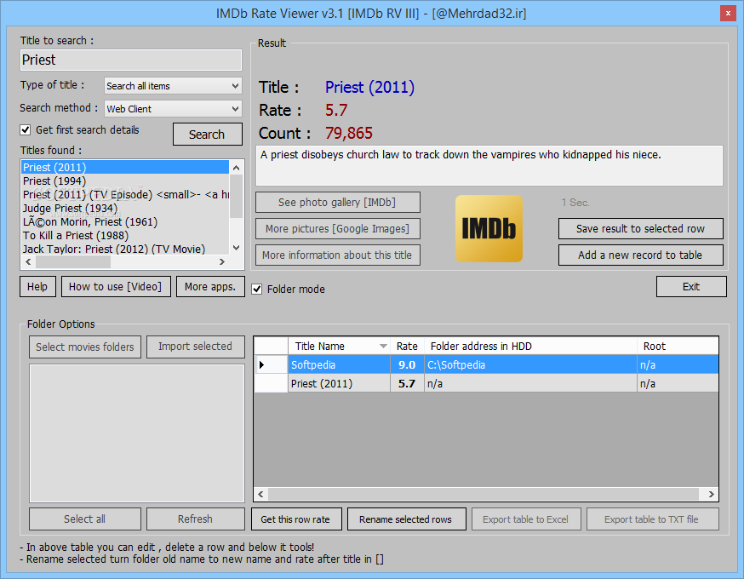Click the Title Name column sort arrow
The height and width of the screenshot is (579, 744).
pos(383,347)
